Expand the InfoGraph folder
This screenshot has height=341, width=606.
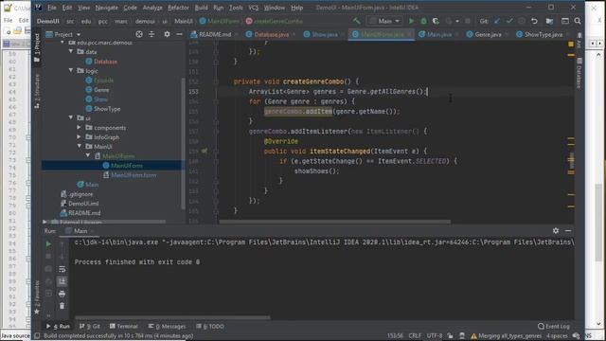(80, 136)
